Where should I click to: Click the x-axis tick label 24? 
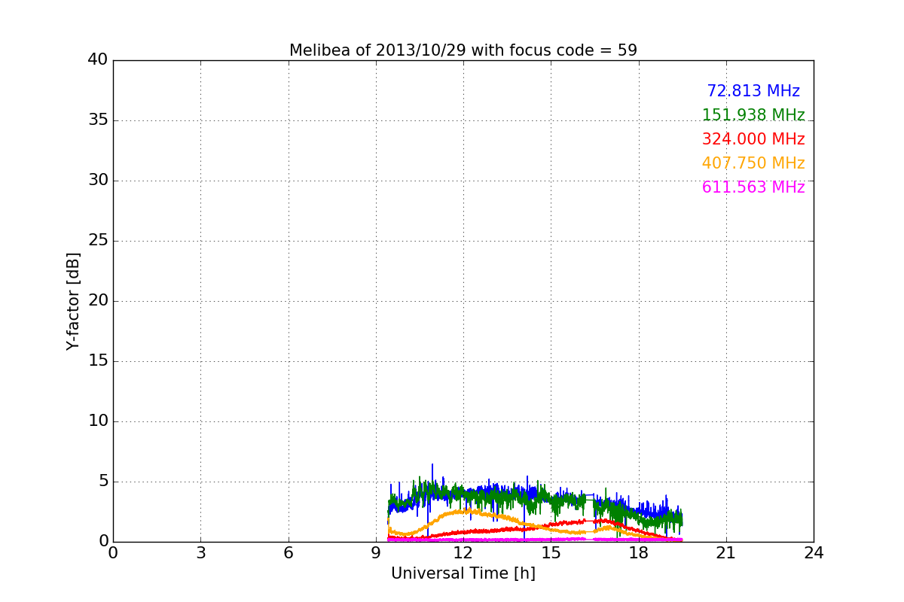(814, 553)
